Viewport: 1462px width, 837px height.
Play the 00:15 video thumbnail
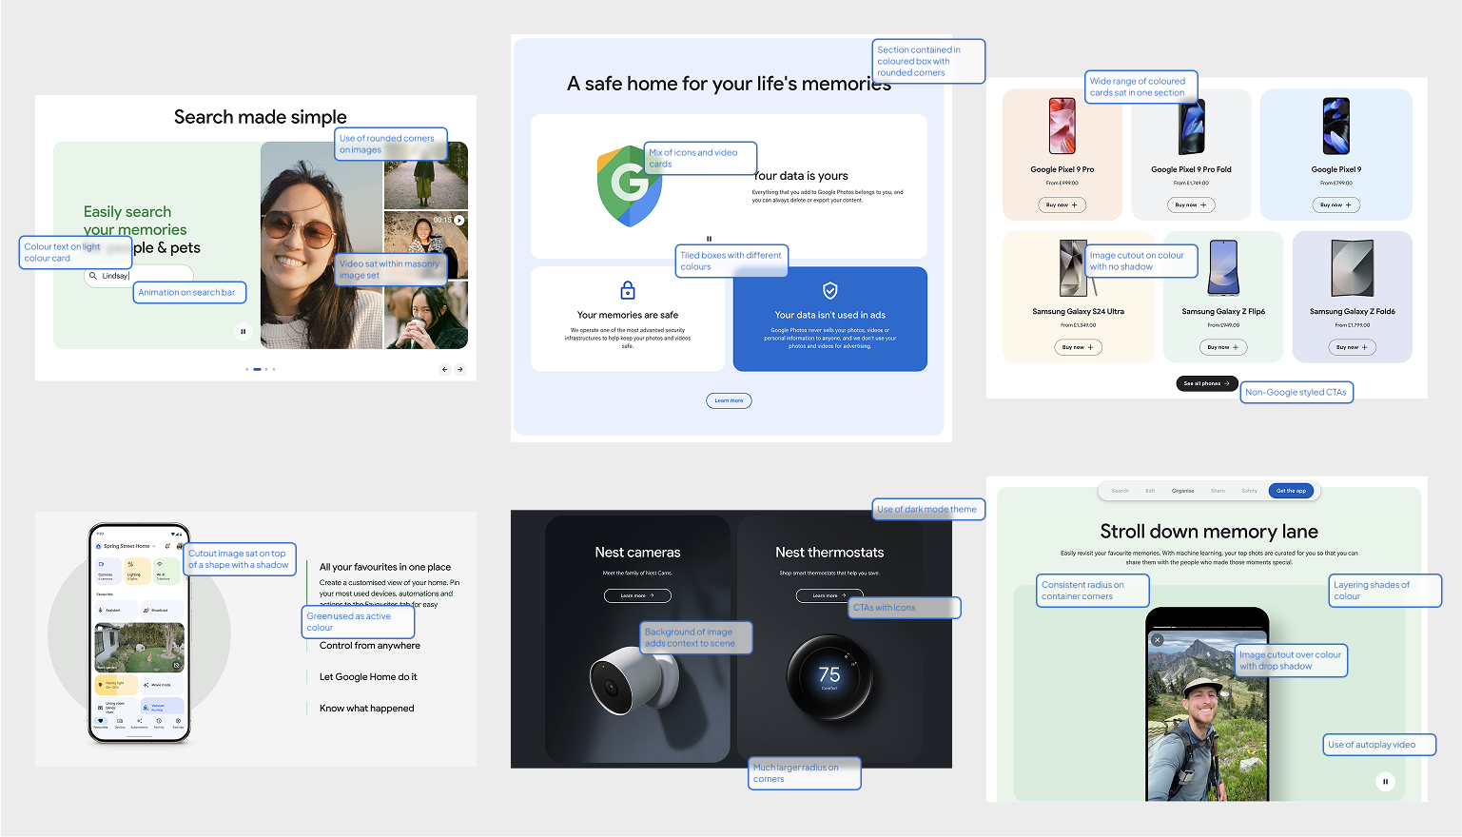459,220
